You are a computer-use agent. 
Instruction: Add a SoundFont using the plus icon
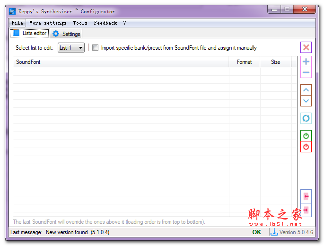click(306, 61)
